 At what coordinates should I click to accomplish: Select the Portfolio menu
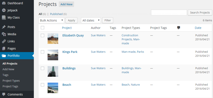click(17, 56)
